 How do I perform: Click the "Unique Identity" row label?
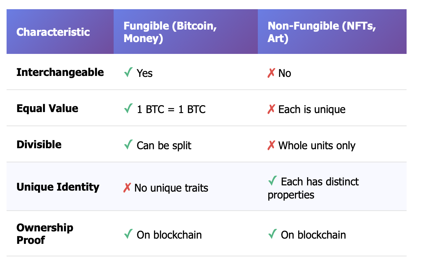58,187
